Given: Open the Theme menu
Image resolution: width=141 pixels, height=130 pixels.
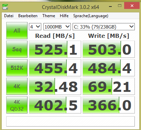Looking at the screenshot, I should tap(49, 16).
